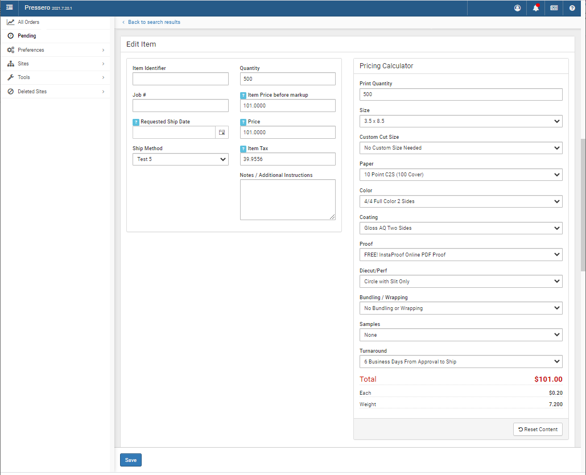Open the notifications bell icon
The height and width of the screenshot is (475, 586).
click(535, 8)
